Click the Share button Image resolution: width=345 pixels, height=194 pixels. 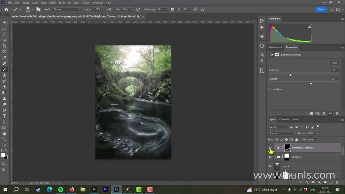[321, 9]
